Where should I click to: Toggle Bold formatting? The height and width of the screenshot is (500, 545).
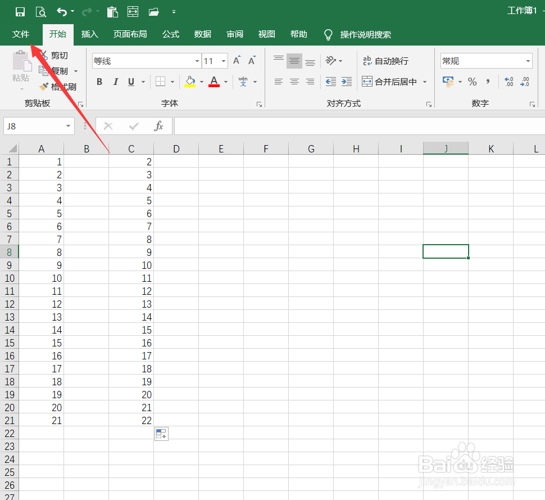click(99, 82)
